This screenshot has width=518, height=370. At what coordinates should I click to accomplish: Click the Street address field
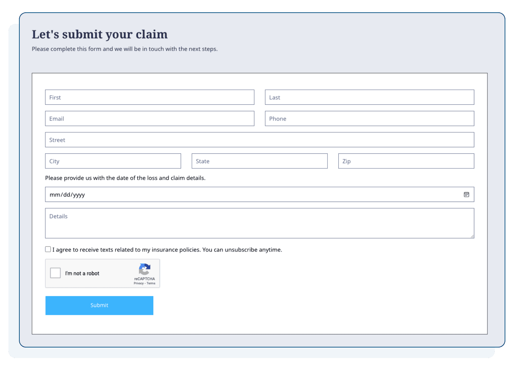coord(260,140)
